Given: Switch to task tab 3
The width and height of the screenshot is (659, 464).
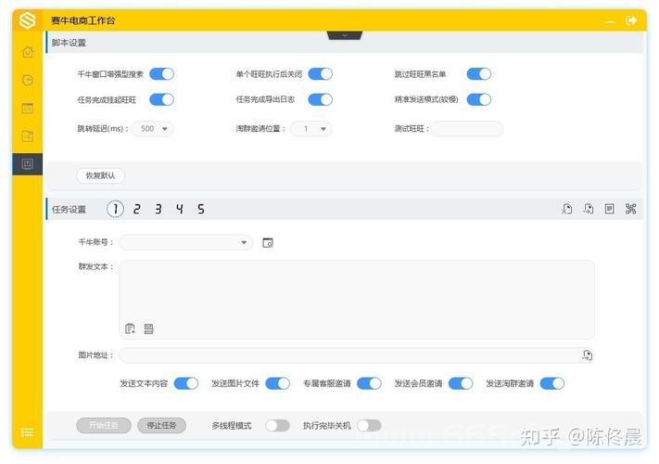Looking at the screenshot, I should click(158, 209).
